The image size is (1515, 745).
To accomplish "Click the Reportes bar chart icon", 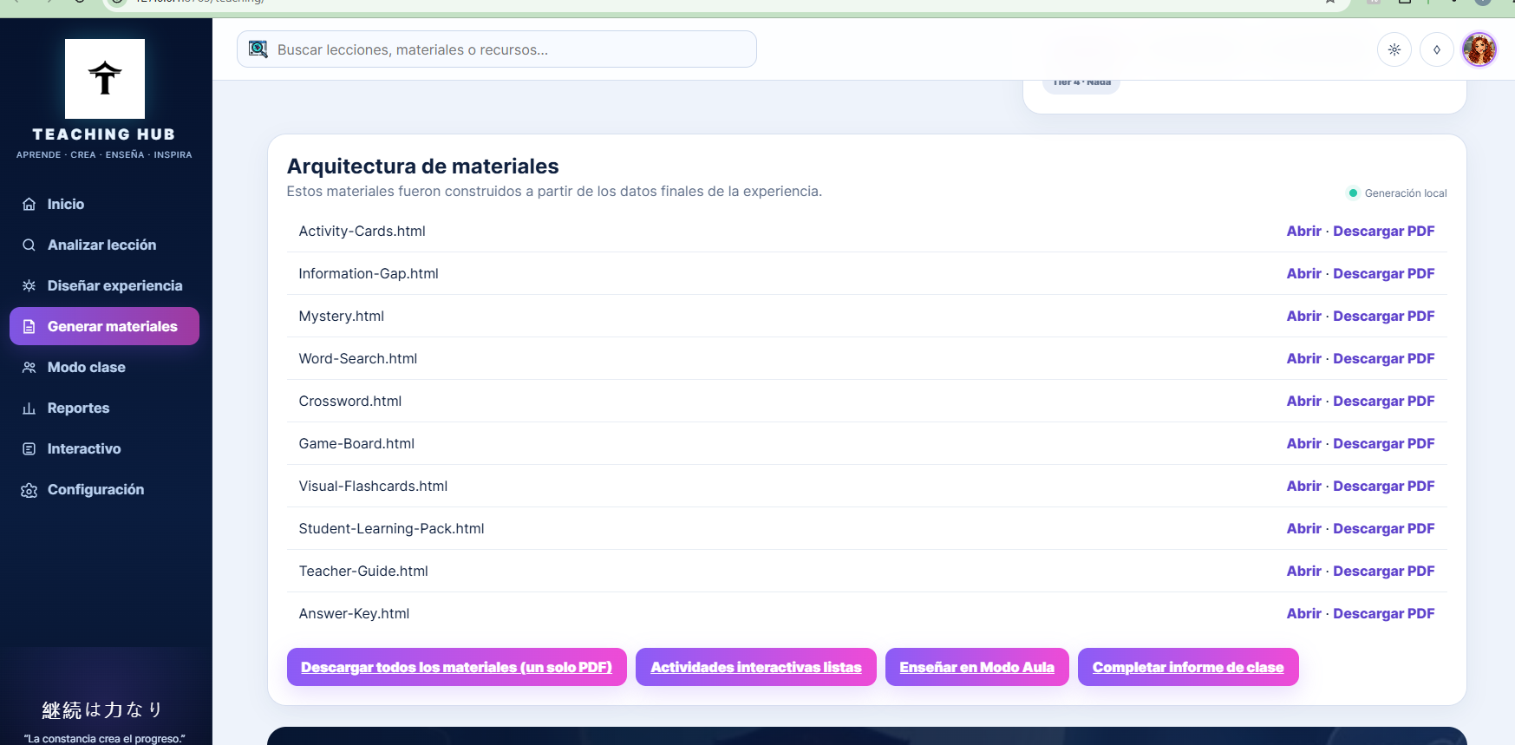I will tap(29, 408).
